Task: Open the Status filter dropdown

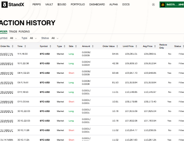Action: click(x=55, y=38)
